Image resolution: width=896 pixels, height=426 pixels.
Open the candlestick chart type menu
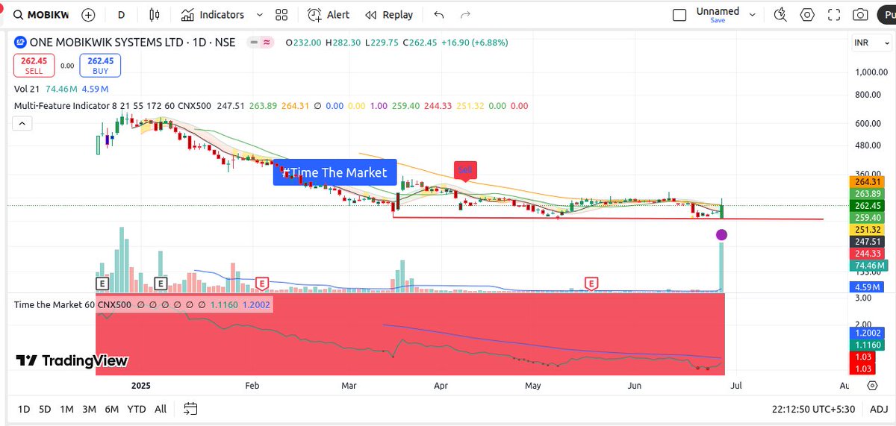[155, 15]
